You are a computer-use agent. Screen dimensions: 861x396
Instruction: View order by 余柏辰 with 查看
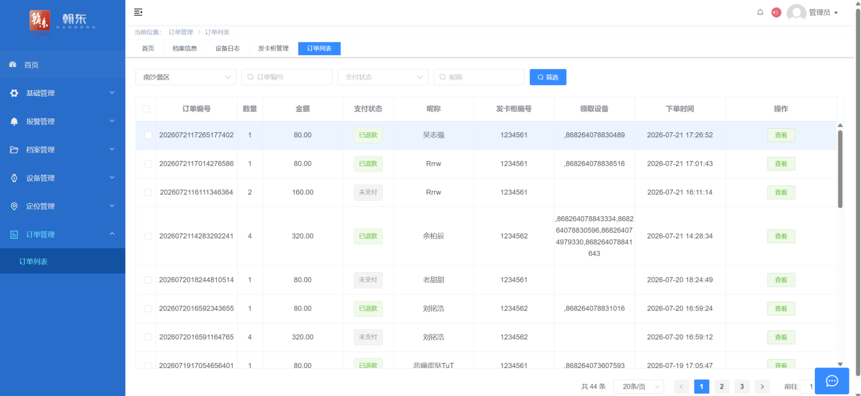pos(781,236)
